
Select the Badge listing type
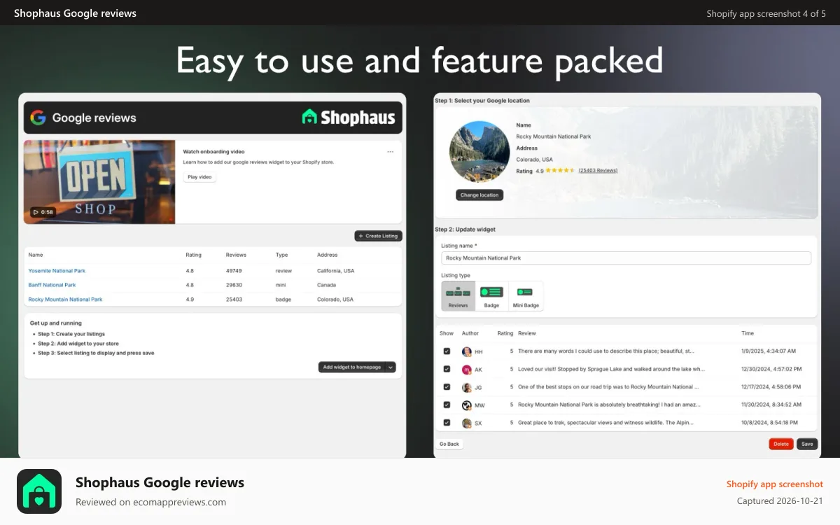click(x=492, y=296)
